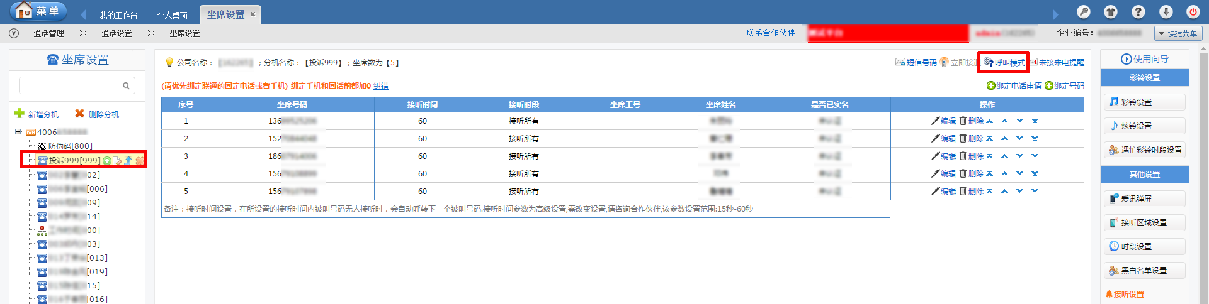Open the shirt skin theme icon
Viewport: 1209px width, 304px height.
click(x=1111, y=12)
